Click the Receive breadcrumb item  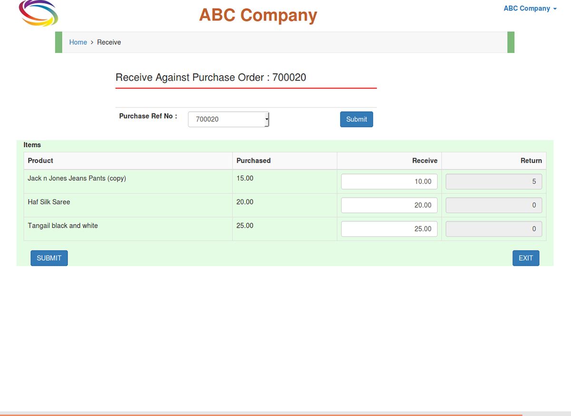109,42
